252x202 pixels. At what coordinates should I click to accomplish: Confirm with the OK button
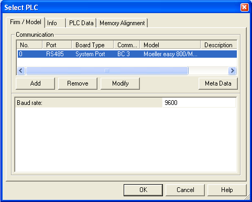coord(143,190)
